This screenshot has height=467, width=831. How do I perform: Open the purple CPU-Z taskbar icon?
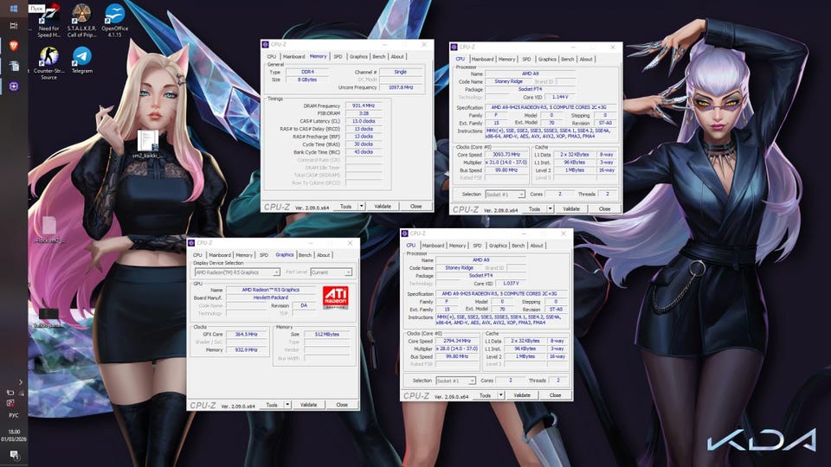tap(14, 86)
